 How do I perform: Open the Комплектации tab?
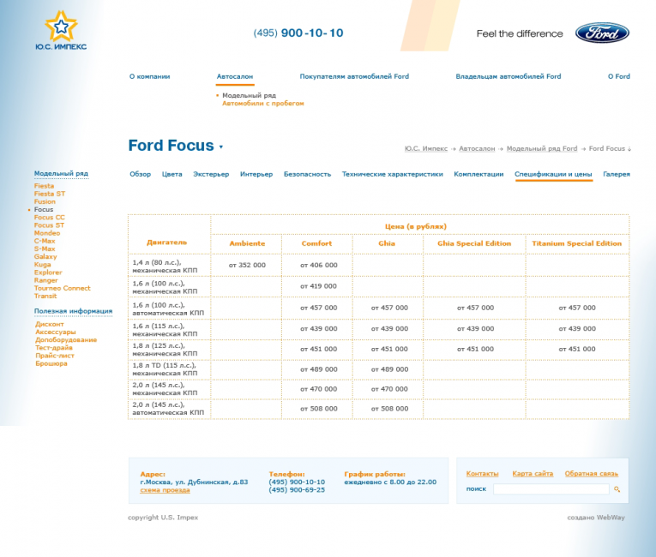478,174
